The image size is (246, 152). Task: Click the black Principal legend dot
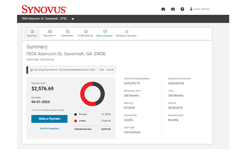[x=75, y=114]
